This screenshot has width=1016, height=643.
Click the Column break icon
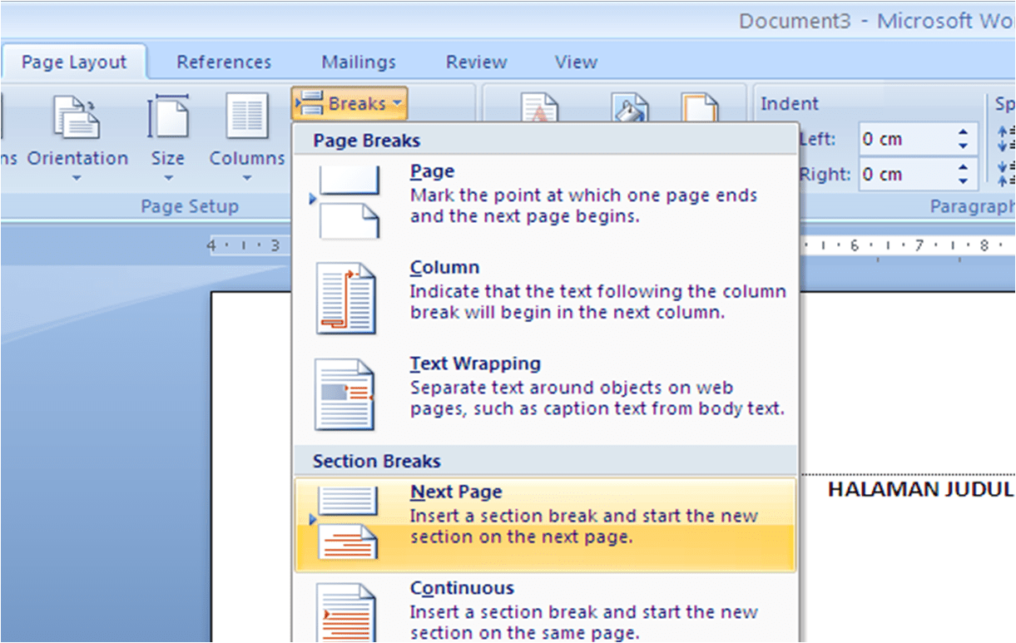345,298
